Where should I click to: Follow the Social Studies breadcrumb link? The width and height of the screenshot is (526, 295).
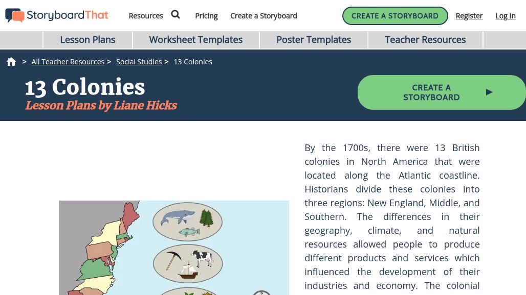click(x=139, y=62)
